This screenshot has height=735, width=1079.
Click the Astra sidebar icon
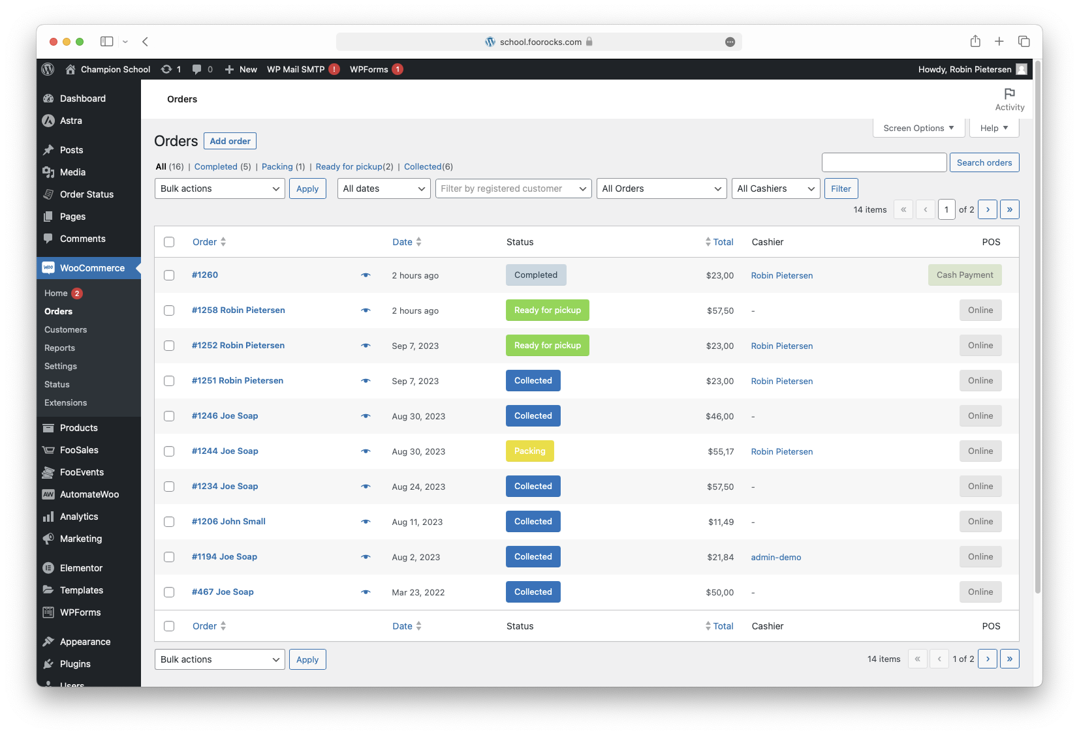pyautogui.click(x=48, y=121)
